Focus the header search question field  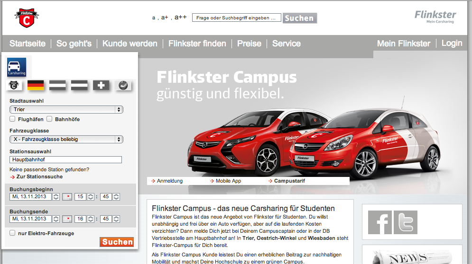coord(236,18)
